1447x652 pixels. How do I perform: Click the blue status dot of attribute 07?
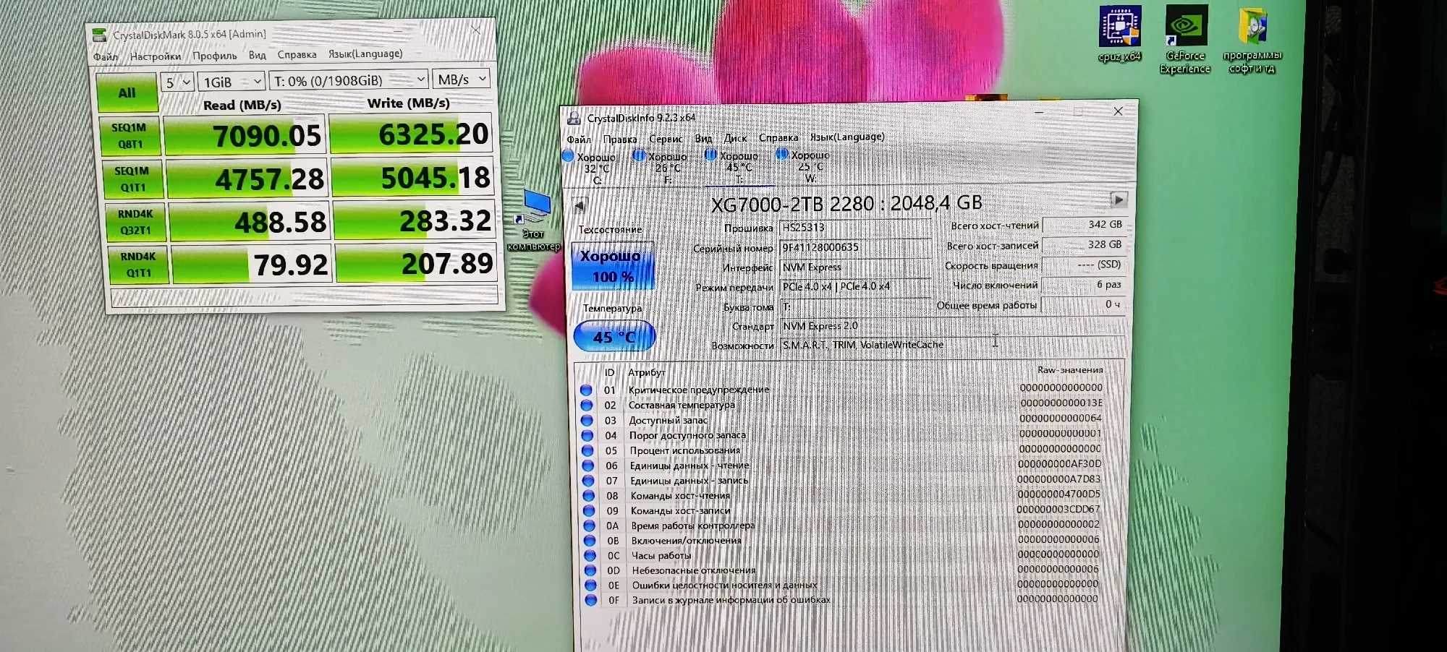coord(588,481)
